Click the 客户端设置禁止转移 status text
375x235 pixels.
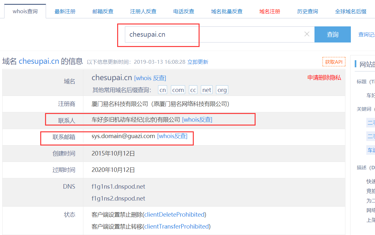pos(117,226)
